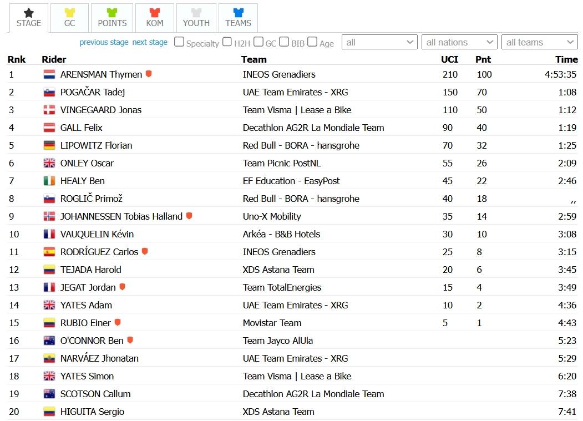
Task: Click orange badge beside ARENSMAN Thymen
Action: pos(149,74)
